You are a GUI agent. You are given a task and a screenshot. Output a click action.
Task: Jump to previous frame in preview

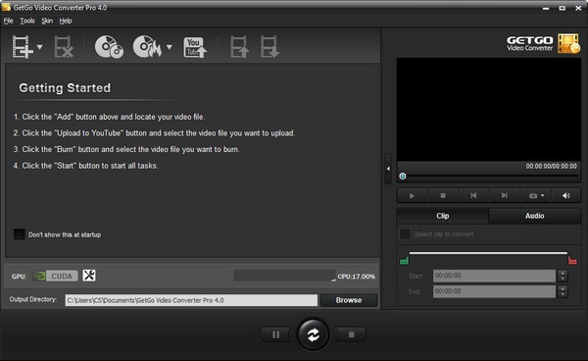(x=473, y=195)
